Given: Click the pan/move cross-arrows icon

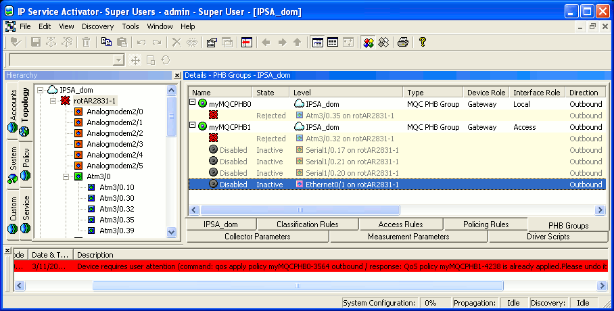Looking at the screenshot, I should (x=135, y=60).
